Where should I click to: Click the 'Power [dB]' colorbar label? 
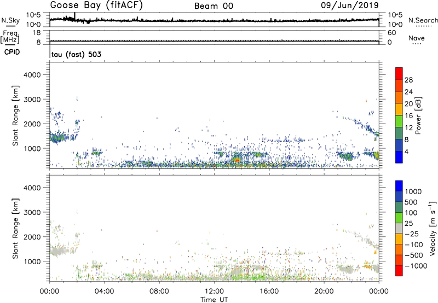(418, 115)
